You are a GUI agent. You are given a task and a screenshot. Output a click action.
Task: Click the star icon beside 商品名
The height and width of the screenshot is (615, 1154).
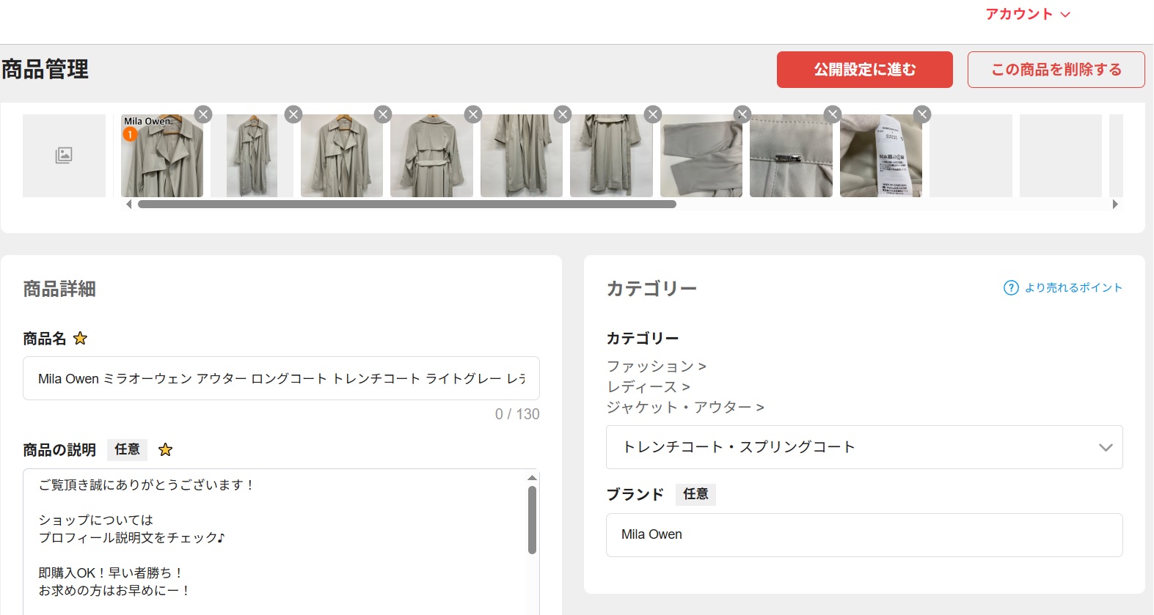[81, 339]
